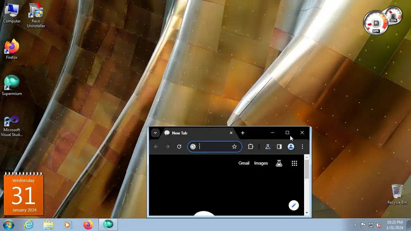Click the Customize page pencil button

(x=294, y=205)
